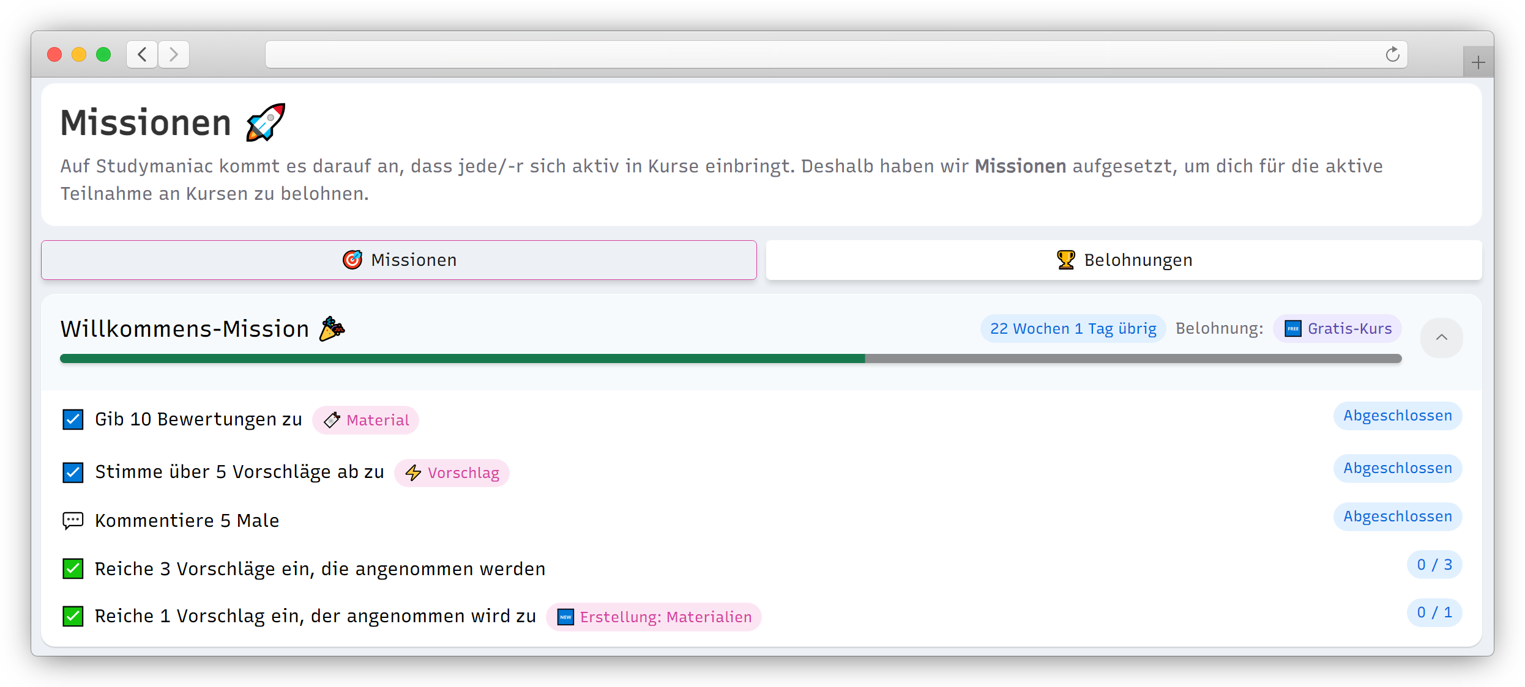
Task: Click the 22 Wochen 1 Tag übrig badge
Action: tap(1073, 329)
